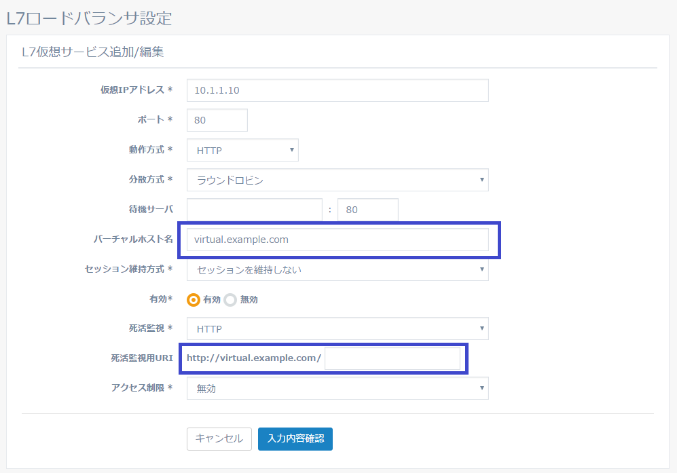Click the セッション維持方式 dropdown arrow icon
The width and height of the screenshot is (677, 473).
pos(481,269)
